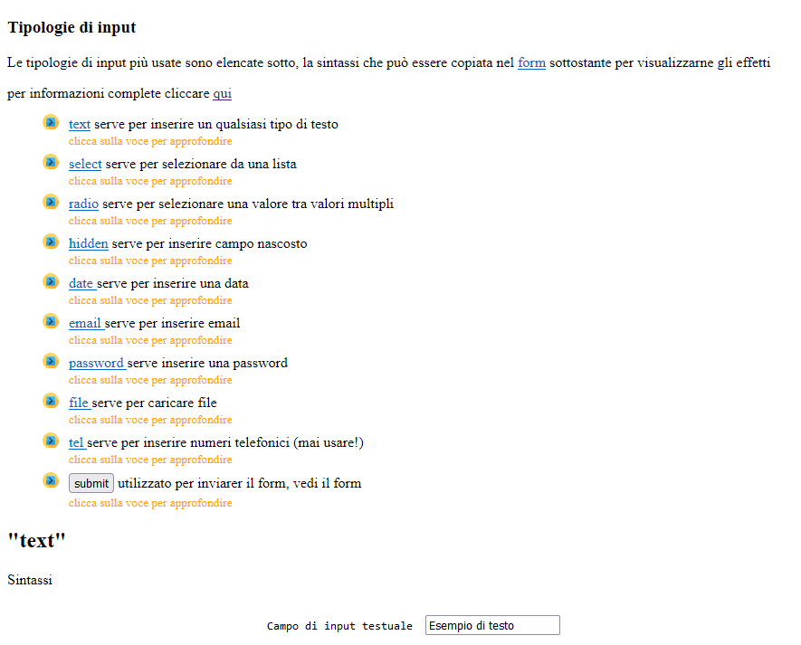Open the 'radio' input type link
The width and height of the screenshot is (801, 645).
83,204
